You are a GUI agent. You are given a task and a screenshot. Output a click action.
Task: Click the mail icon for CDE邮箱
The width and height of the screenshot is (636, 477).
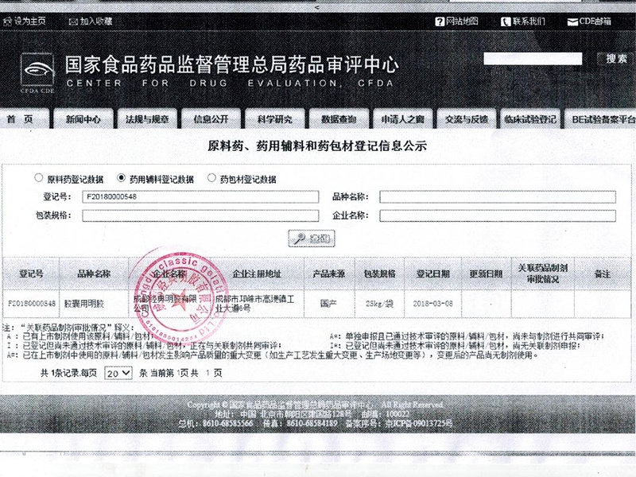coord(572,22)
